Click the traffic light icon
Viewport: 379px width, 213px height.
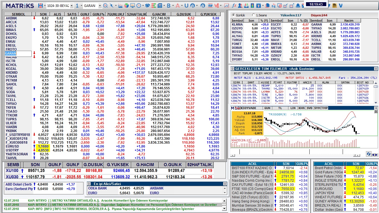(252, 6)
